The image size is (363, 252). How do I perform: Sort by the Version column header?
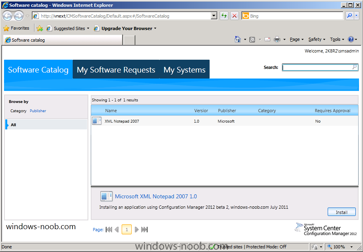point(201,111)
